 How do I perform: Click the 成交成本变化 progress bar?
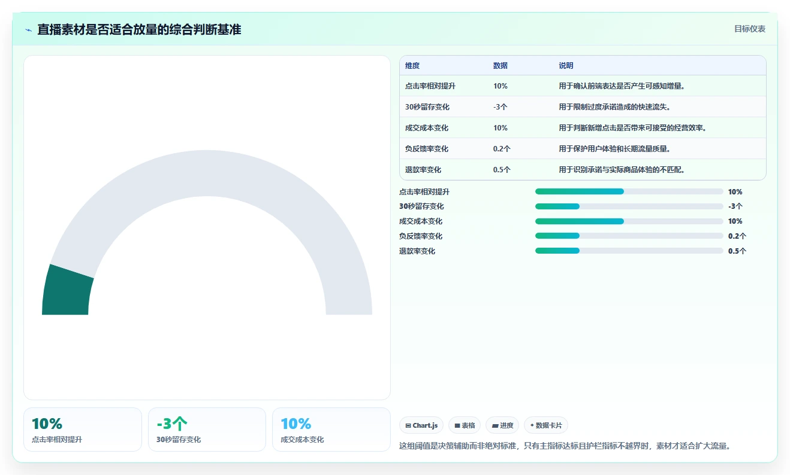tap(629, 221)
